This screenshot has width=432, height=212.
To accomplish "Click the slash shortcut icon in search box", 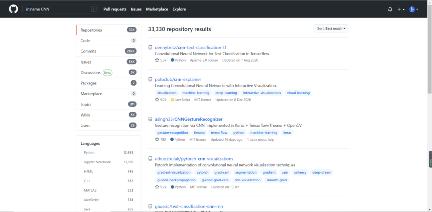I will pos(94,9).
